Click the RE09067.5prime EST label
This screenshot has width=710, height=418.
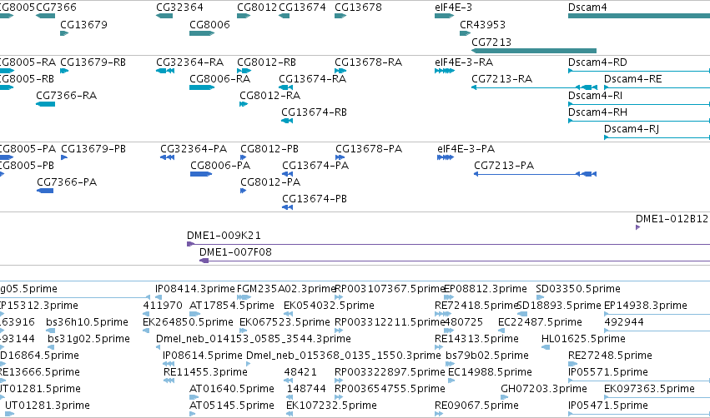pyautogui.click(x=476, y=406)
